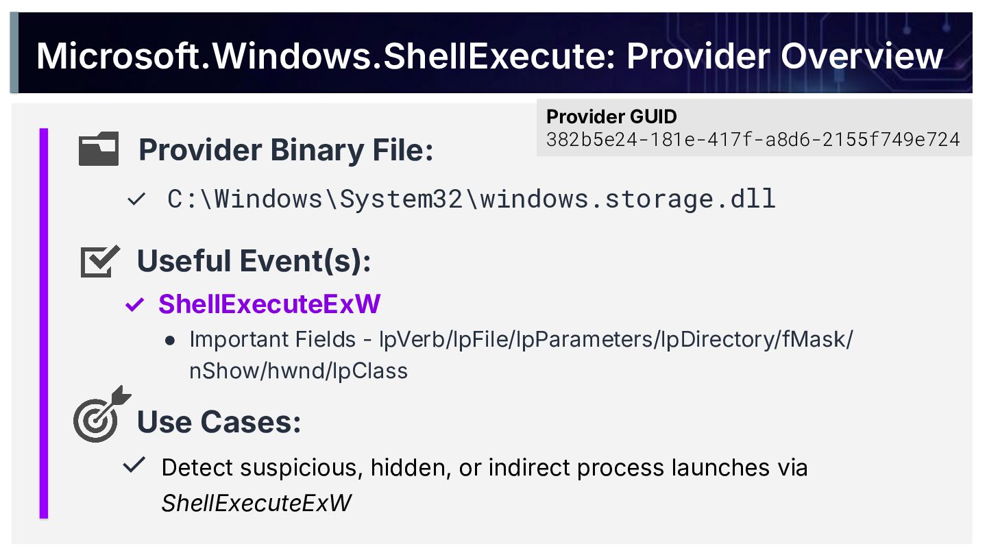
Task: Click the folder icon beside Provider Binary File
Action: click(x=99, y=149)
